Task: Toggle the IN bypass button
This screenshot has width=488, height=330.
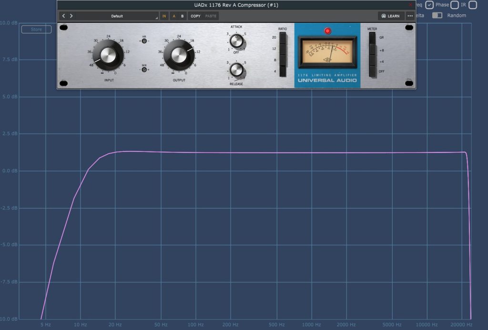Action: pyautogui.click(x=164, y=16)
